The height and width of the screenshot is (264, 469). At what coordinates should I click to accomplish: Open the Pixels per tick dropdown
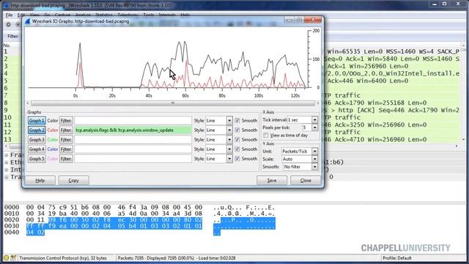[x=314, y=128]
